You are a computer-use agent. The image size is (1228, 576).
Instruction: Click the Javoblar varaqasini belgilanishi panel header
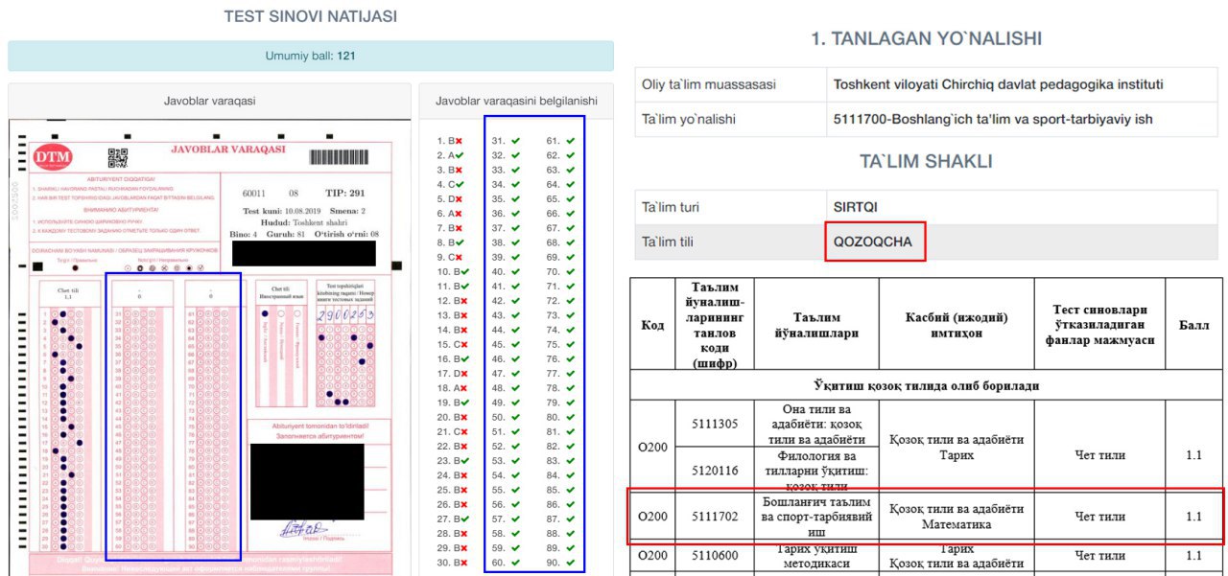pos(516,101)
